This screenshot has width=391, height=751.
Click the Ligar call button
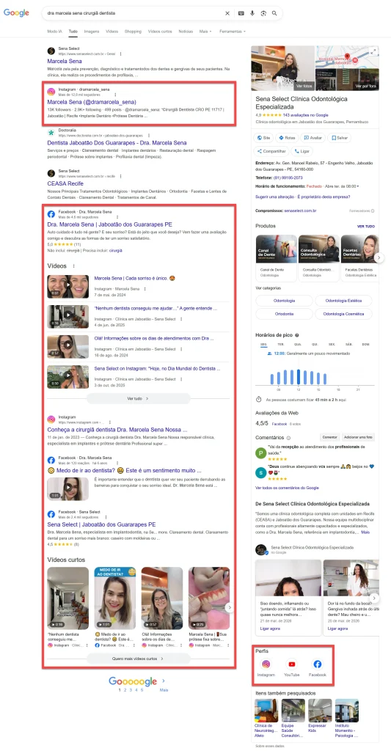(302, 151)
